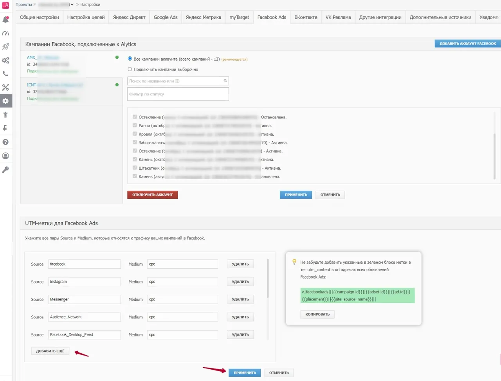The height and width of the screenshot is (381, 501).
Task: Open the 'Другие интеграции' tab
Action: coord(380,17)
